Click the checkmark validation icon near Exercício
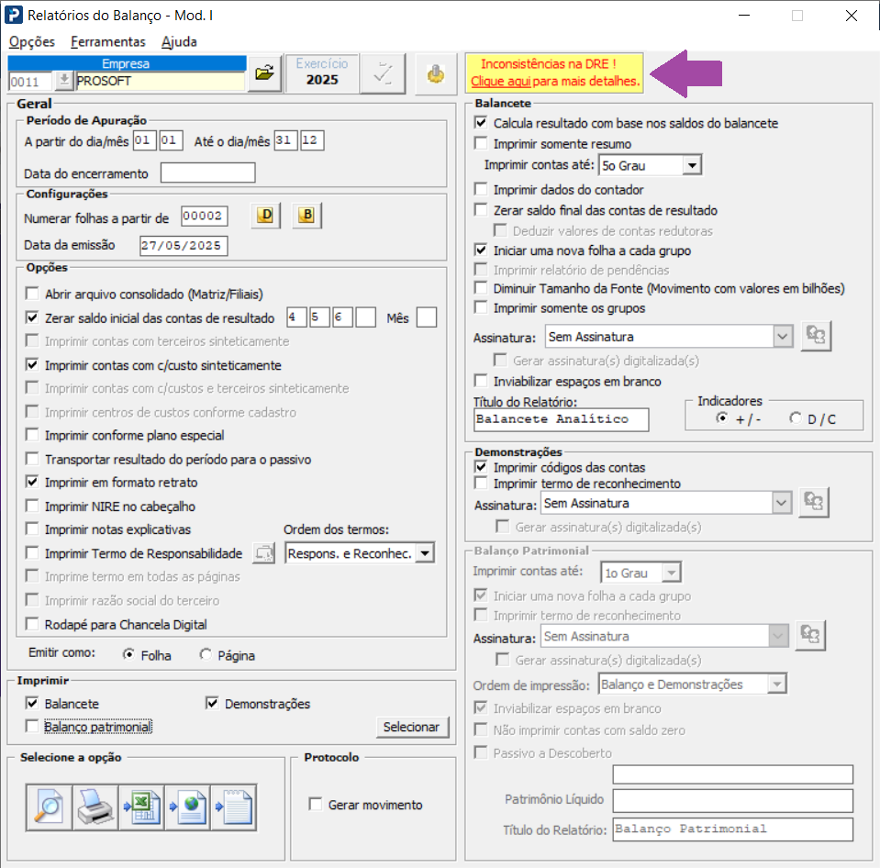 pos(383,72)
